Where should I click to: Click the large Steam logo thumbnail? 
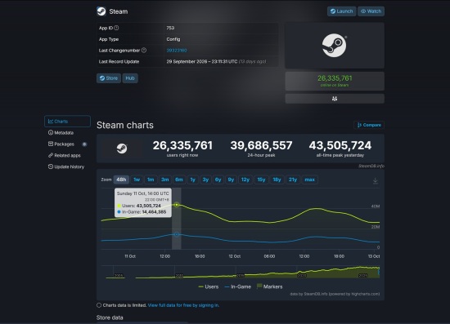[x=335, y=46]
